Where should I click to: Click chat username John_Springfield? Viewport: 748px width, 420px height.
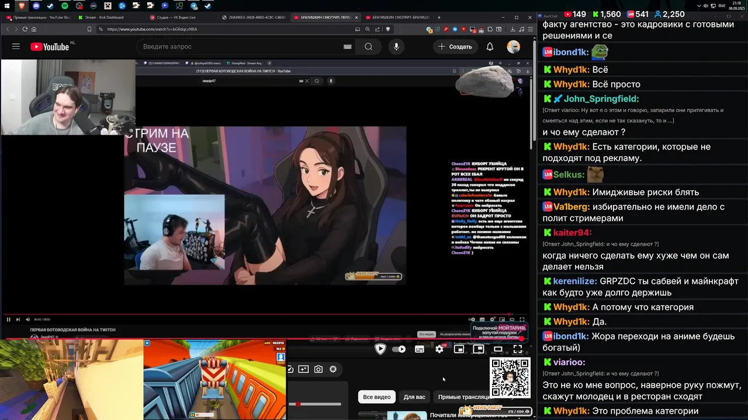point(601,99)
